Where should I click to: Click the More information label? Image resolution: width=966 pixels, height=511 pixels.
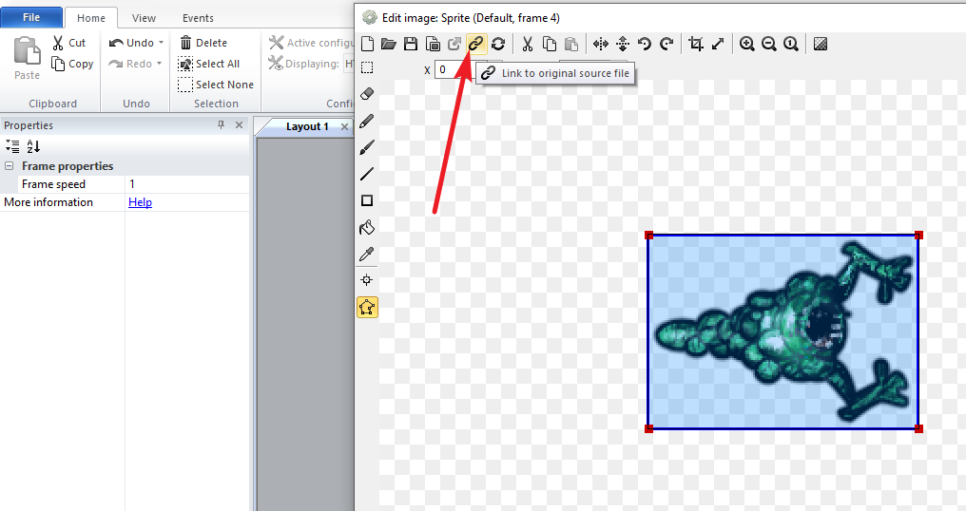click(48, 202)
